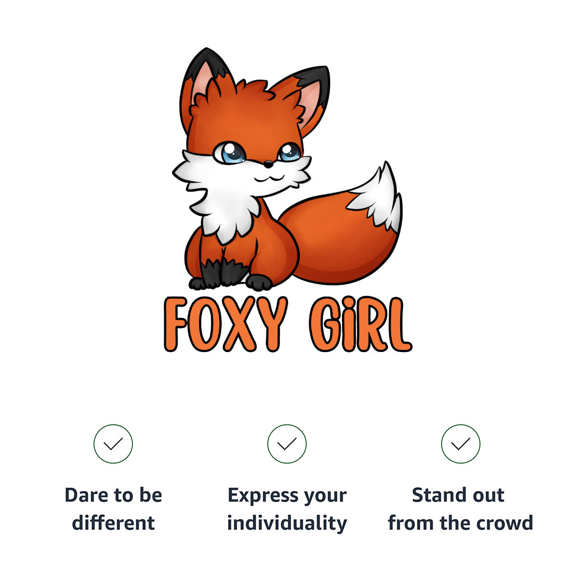Click the orange word "GIRL"
Screen dimensions: 574x574
(360, 324)
